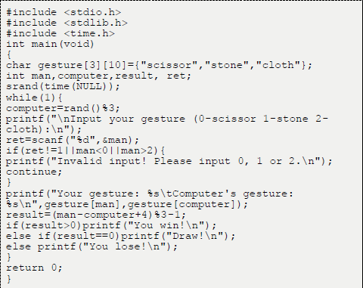Click the 'computer=rand()%3;' line
Viewport: 363px width, 288px height.
coord(63,108)
